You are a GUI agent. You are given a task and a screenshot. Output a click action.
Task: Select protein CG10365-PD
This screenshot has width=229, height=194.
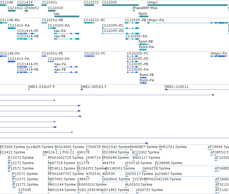pos(133,62)
